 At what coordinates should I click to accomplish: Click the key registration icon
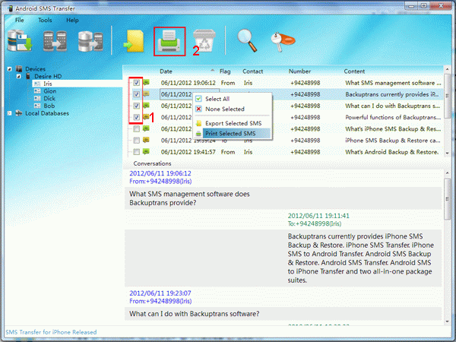click(283, 42)
